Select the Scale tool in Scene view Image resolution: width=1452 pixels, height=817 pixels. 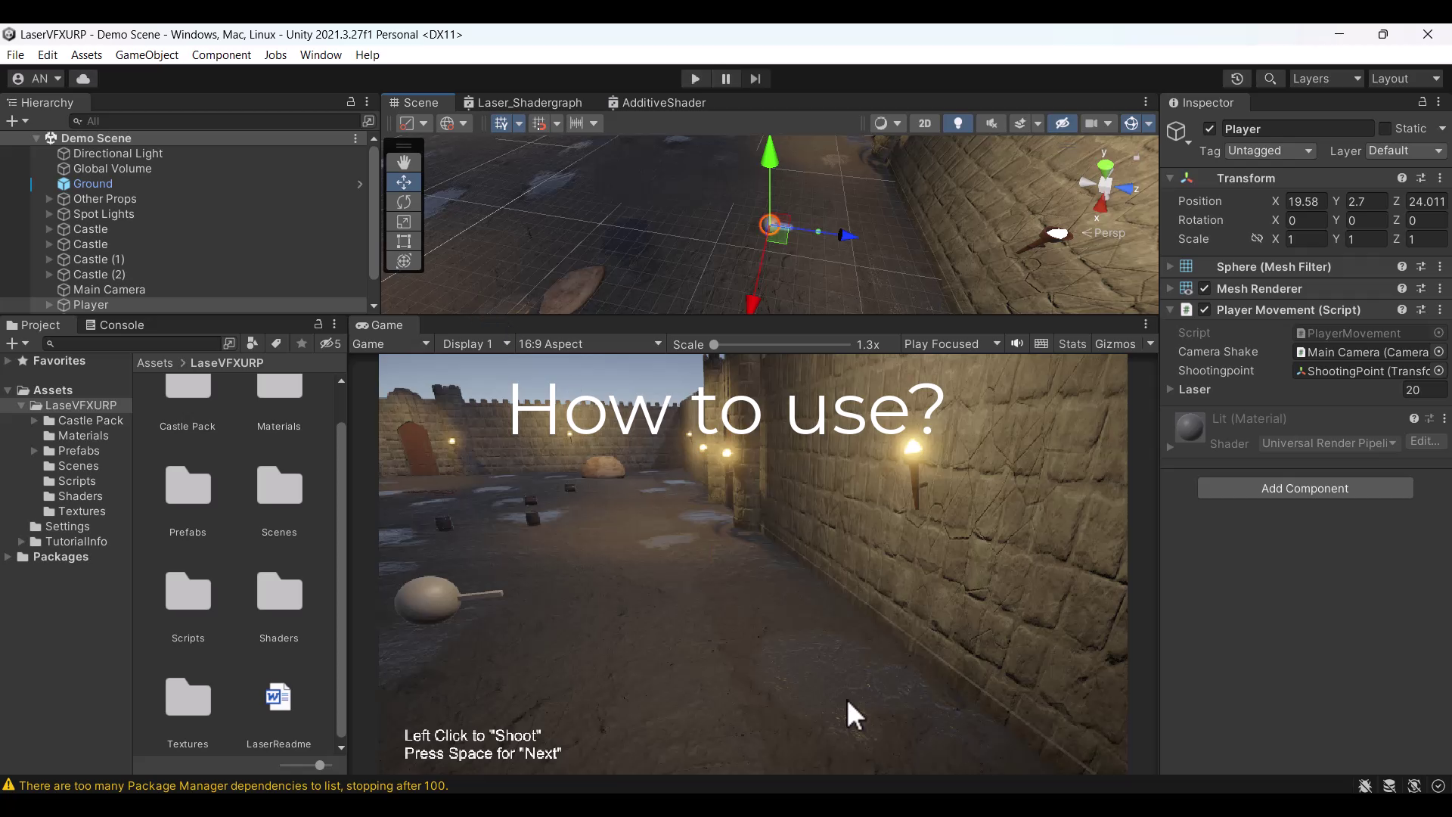coord(404,222)
